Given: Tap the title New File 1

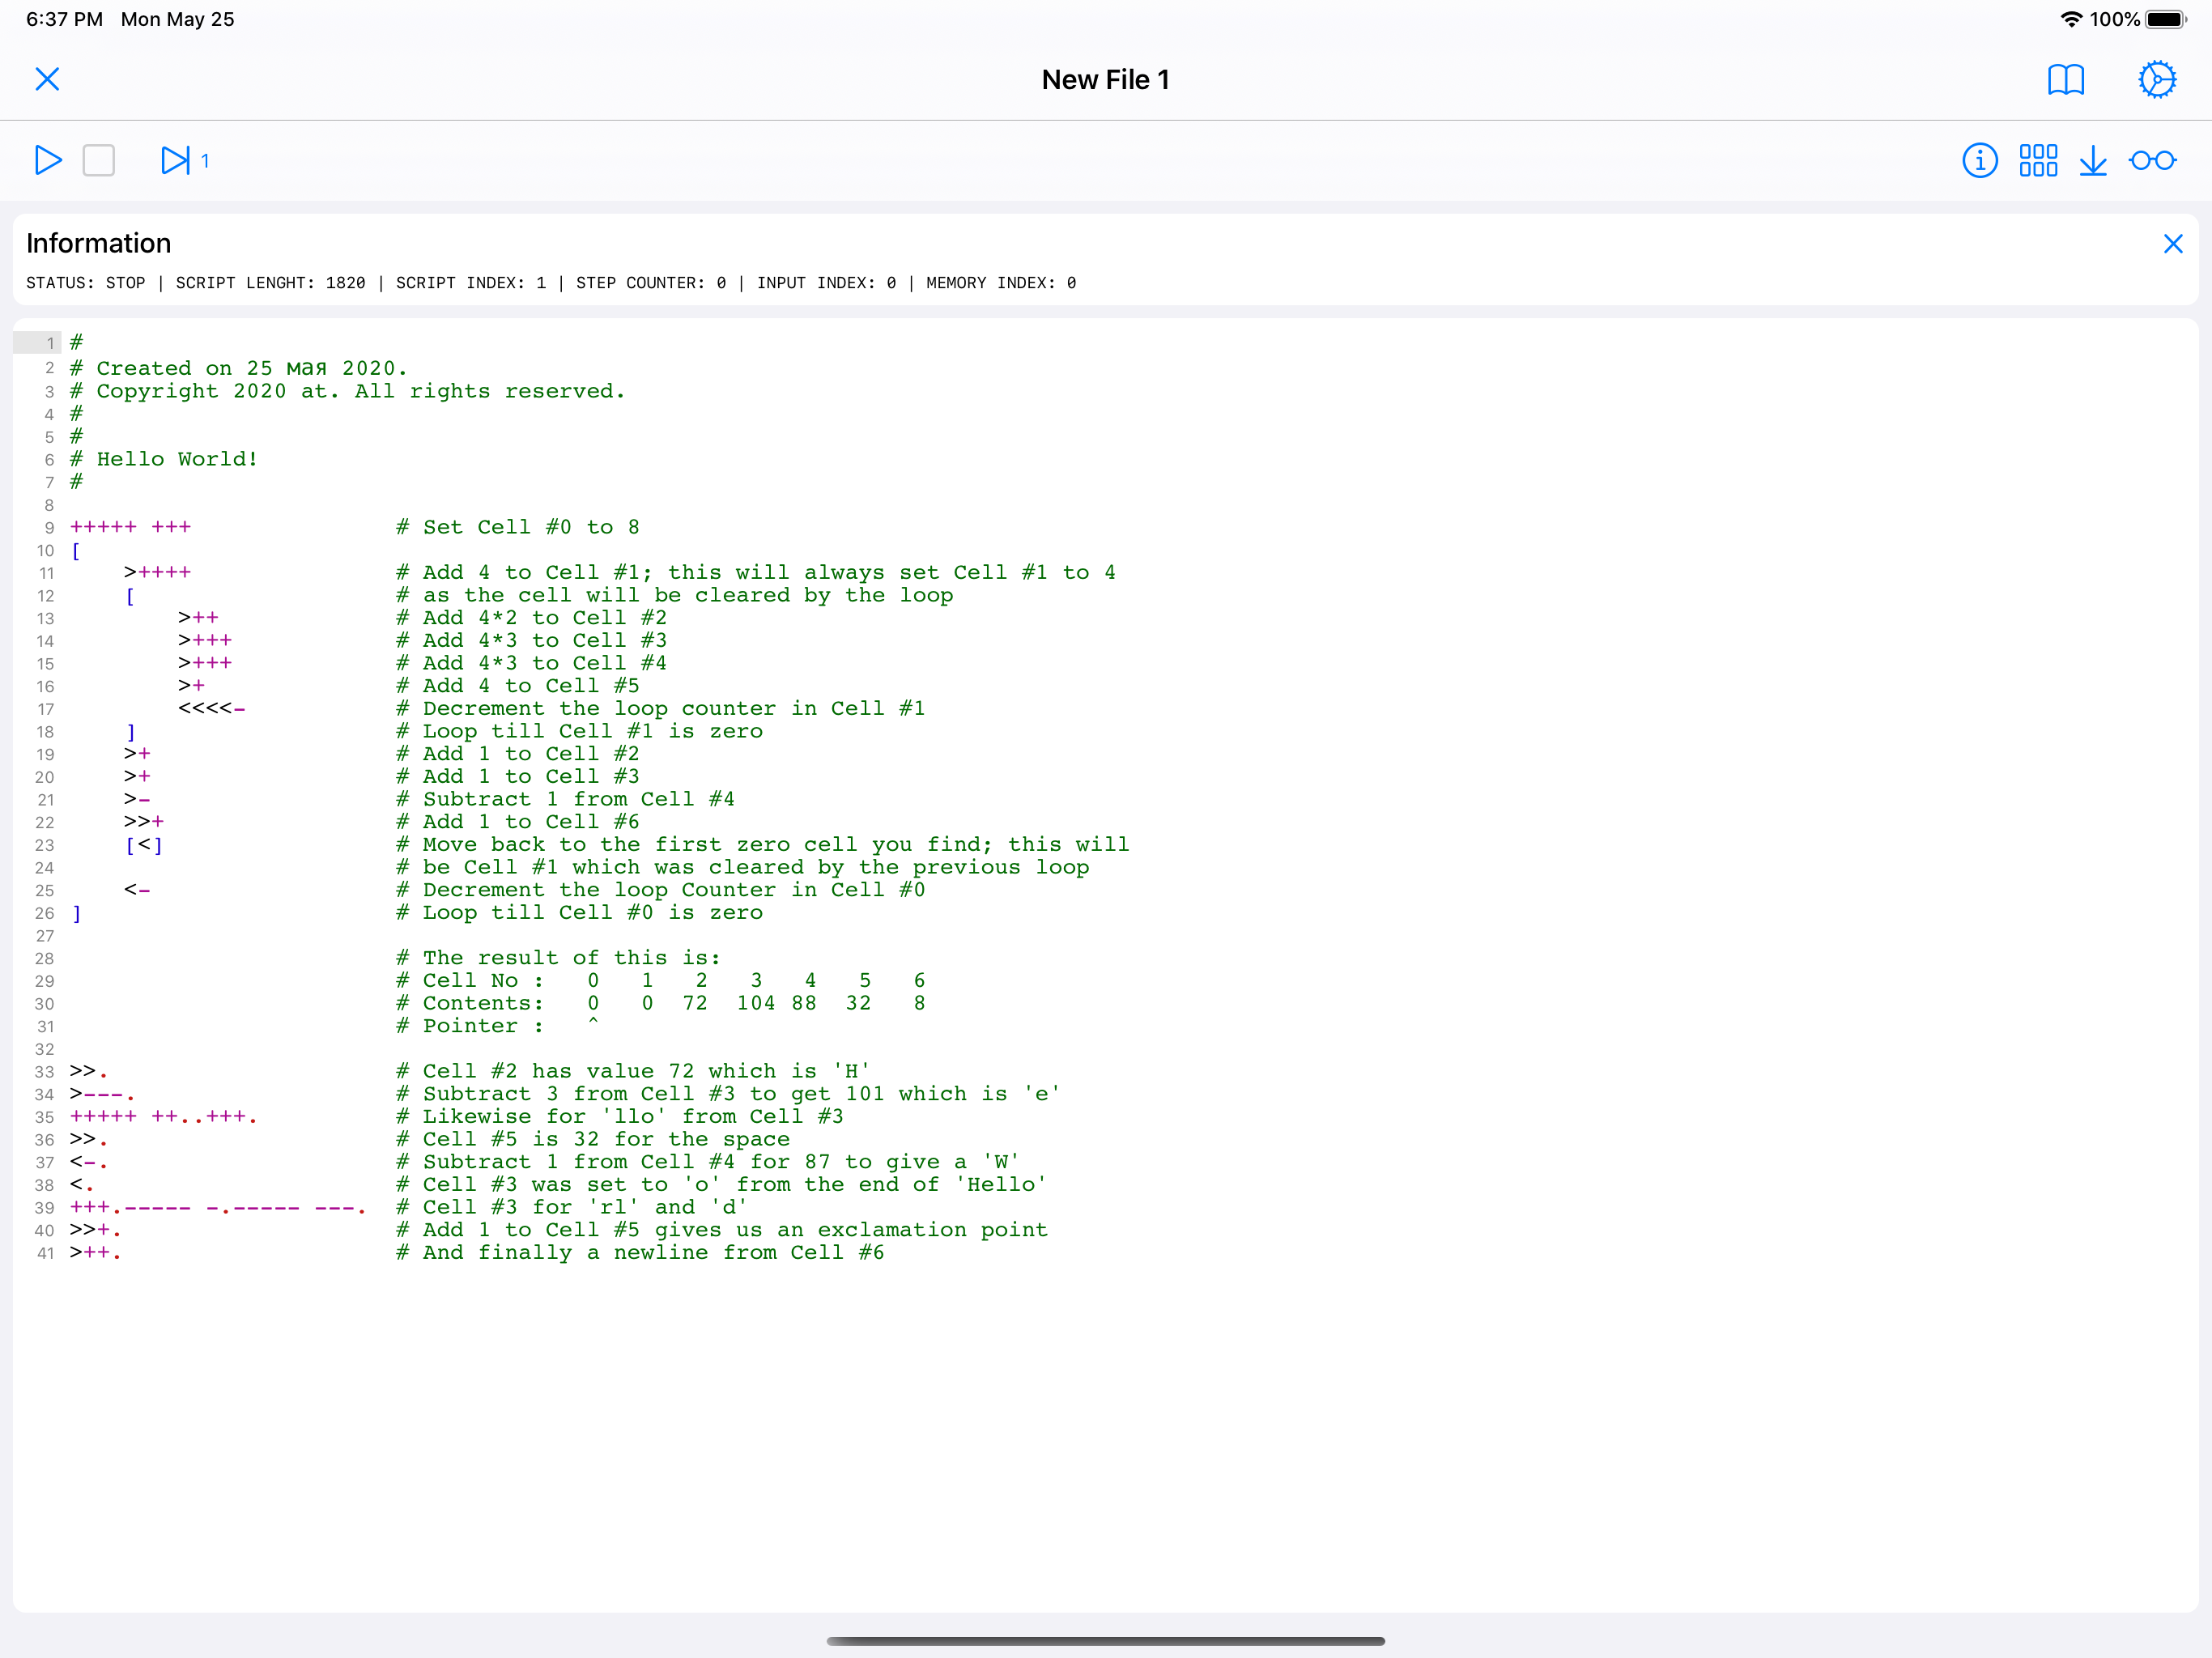Looking at the screenshot, I should [x=1106, y=80].
